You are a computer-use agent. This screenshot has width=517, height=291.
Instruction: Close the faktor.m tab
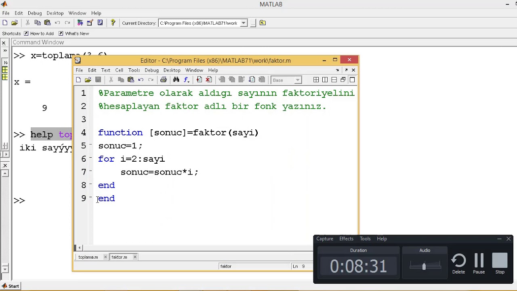pos(135,257)
